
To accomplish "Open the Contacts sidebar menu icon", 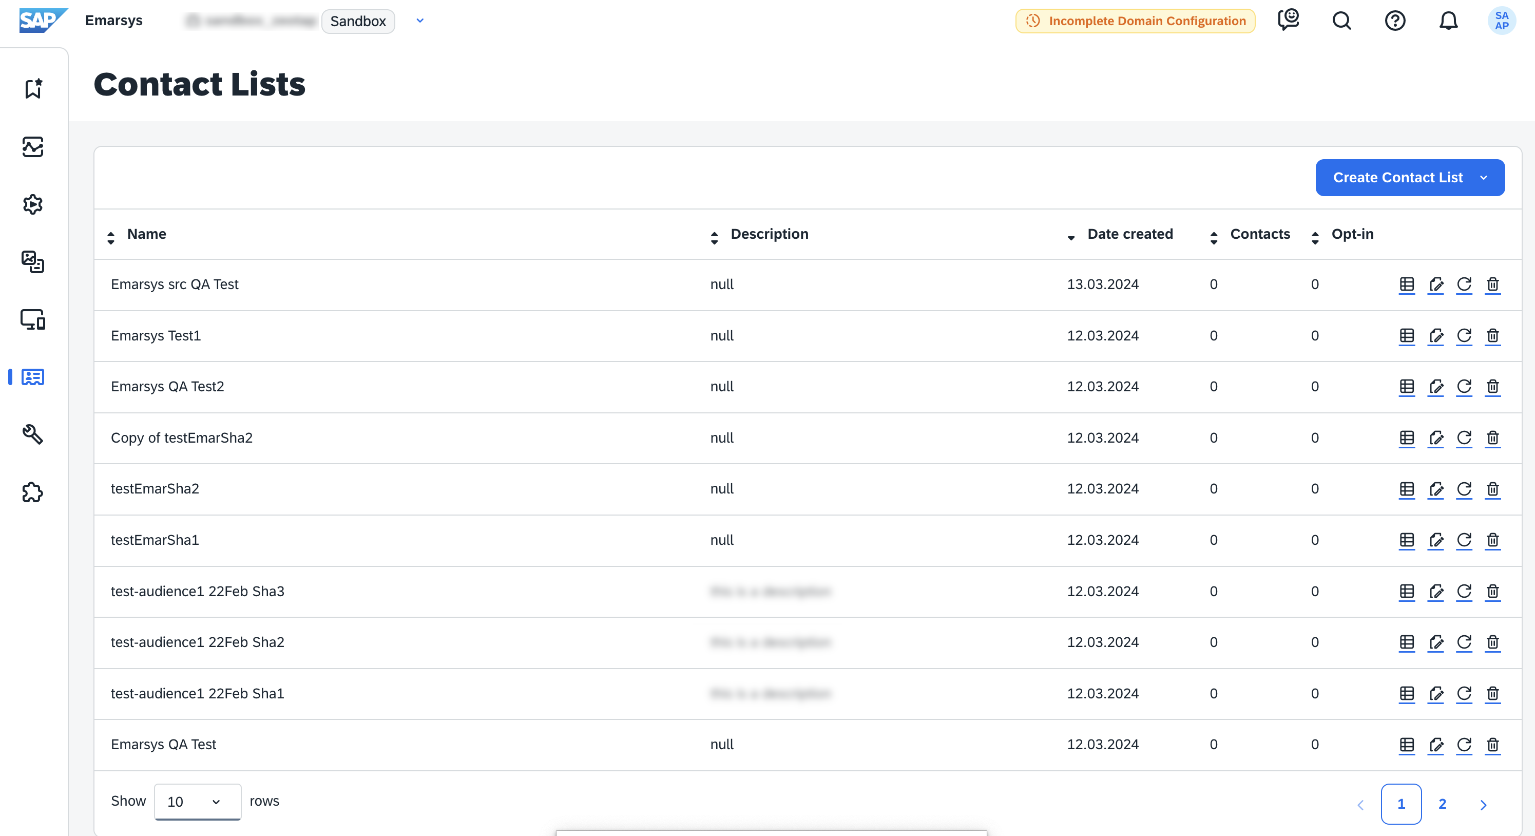I will (x=33, y=377).
